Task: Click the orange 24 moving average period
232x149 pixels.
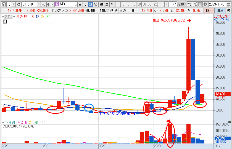Action: tap(43, 17)
